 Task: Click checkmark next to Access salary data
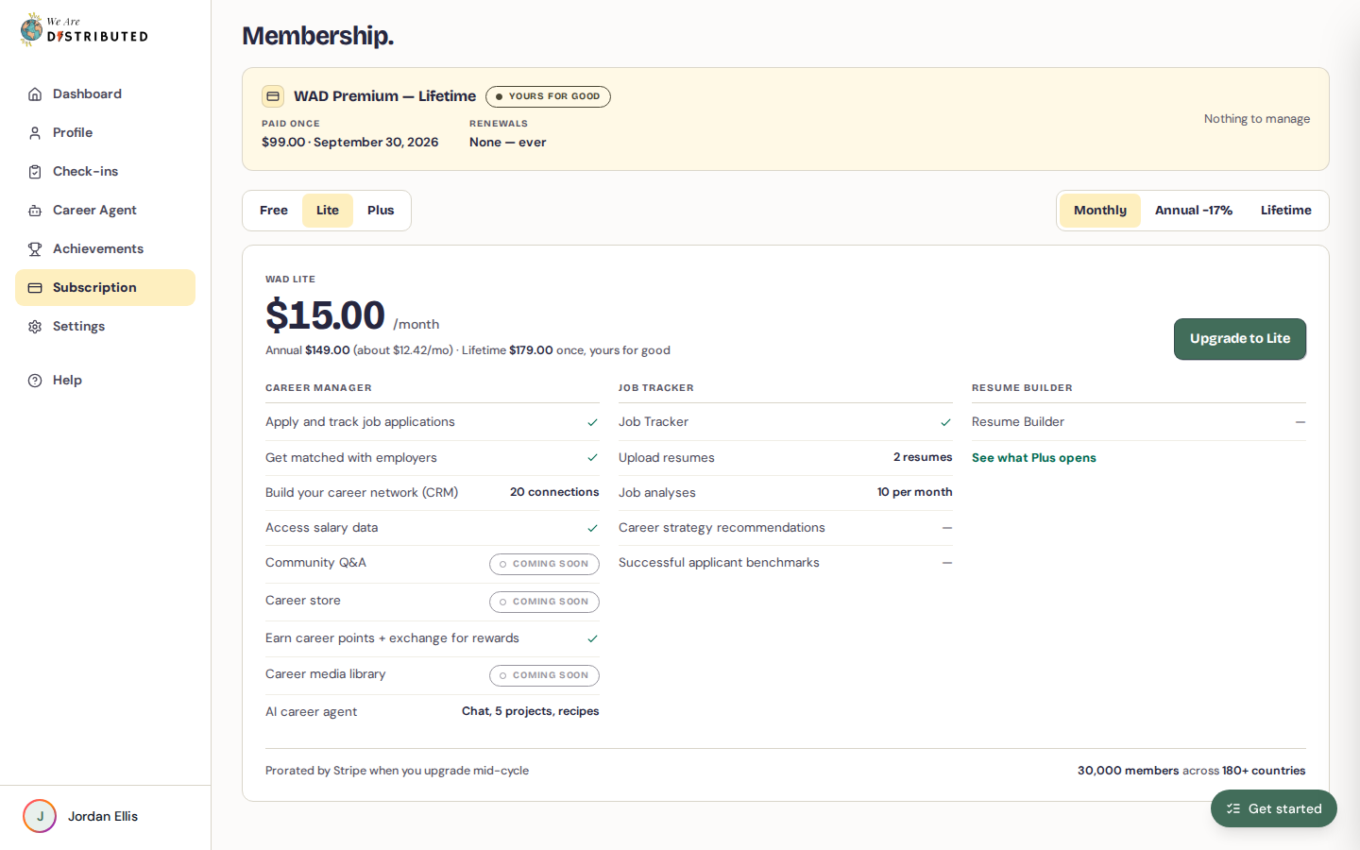[592, 528]
